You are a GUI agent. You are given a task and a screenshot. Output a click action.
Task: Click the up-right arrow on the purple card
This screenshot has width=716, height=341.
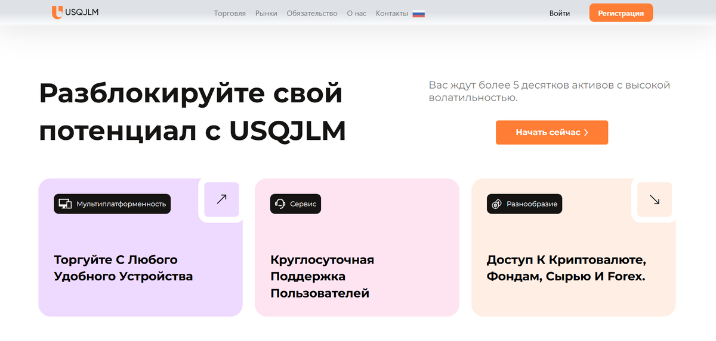tap(221, 199)
